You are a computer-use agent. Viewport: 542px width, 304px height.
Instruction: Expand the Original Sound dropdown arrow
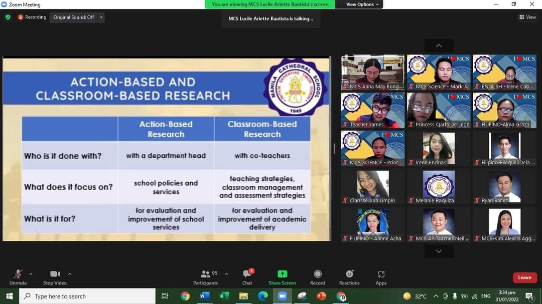pyautogui.click(x=101, y=17)
